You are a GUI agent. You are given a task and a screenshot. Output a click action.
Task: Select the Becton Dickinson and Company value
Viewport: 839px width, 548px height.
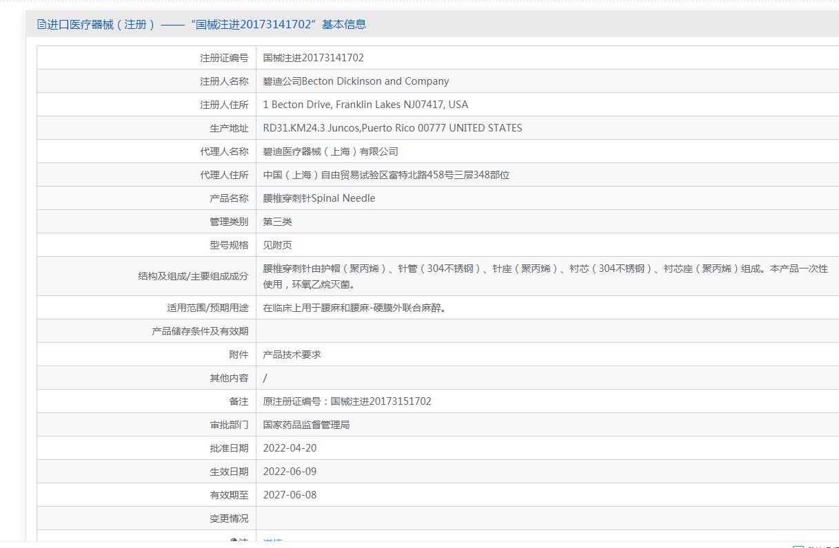tap(356, 81)
